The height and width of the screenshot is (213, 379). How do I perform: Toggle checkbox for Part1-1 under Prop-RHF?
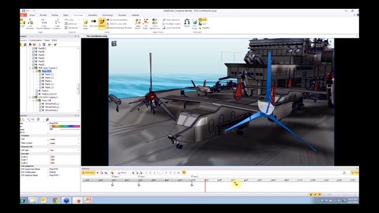pos(40,81)
